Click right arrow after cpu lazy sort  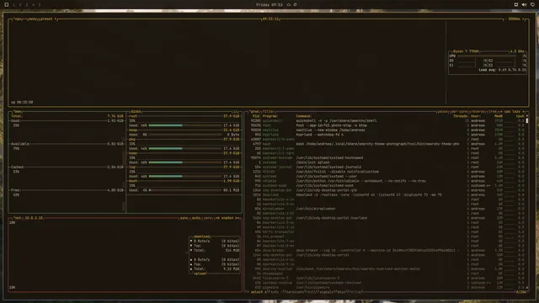pyautogui.click(x=524, y=112)
